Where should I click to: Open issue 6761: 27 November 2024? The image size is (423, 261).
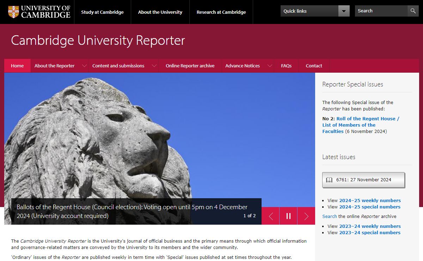[363, 180]
